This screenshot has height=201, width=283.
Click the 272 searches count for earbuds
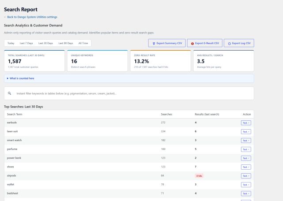pos(163,123)
